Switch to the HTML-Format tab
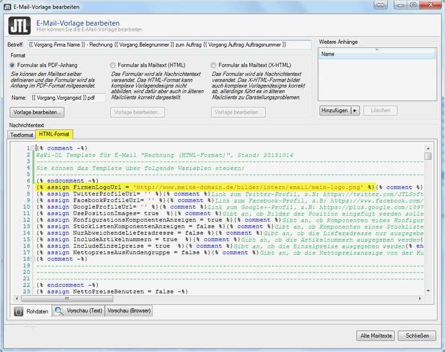This screenshot has height=352, width=445. pyautogui.click(x=54, y=135)
